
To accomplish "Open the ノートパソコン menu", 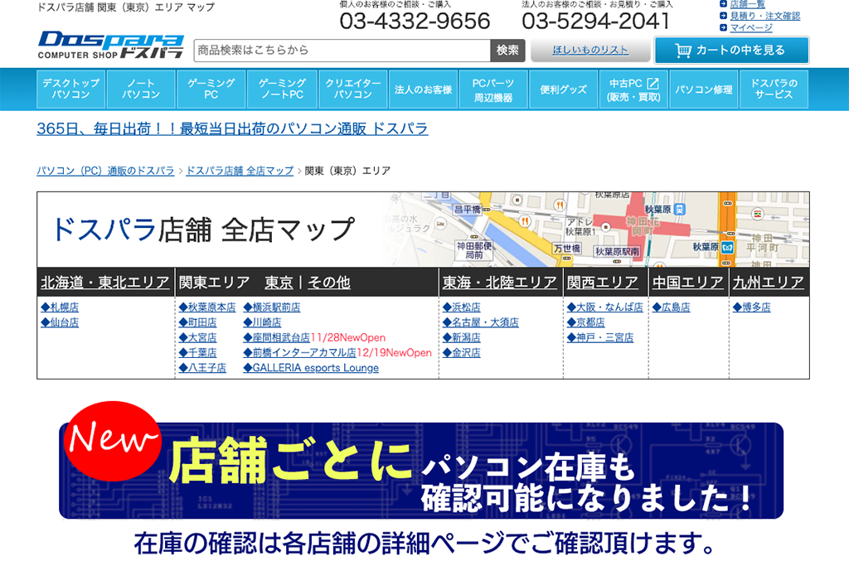I will (141, 89).
